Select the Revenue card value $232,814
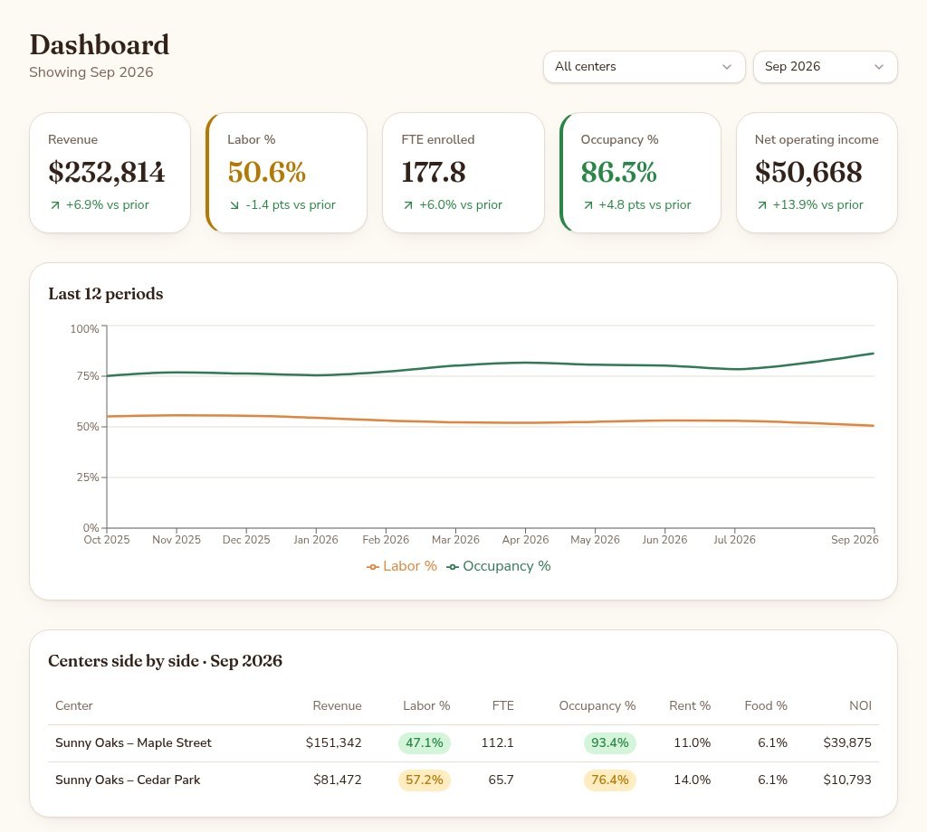The height and width of the screenshot is (832, 927). [x=107, y=173]
